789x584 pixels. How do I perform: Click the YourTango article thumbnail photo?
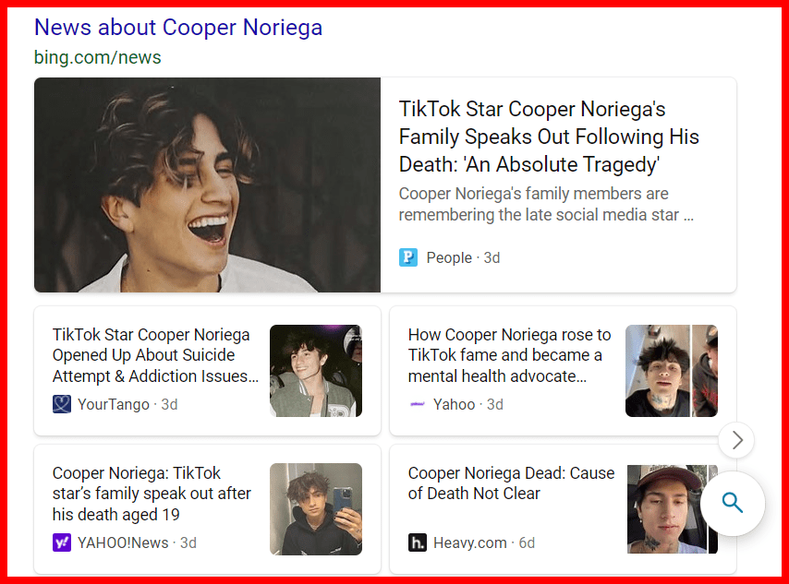pyautogui.click(x=315, y=371)
